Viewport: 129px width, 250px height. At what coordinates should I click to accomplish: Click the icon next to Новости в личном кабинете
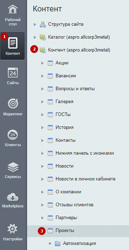(50, 179)
